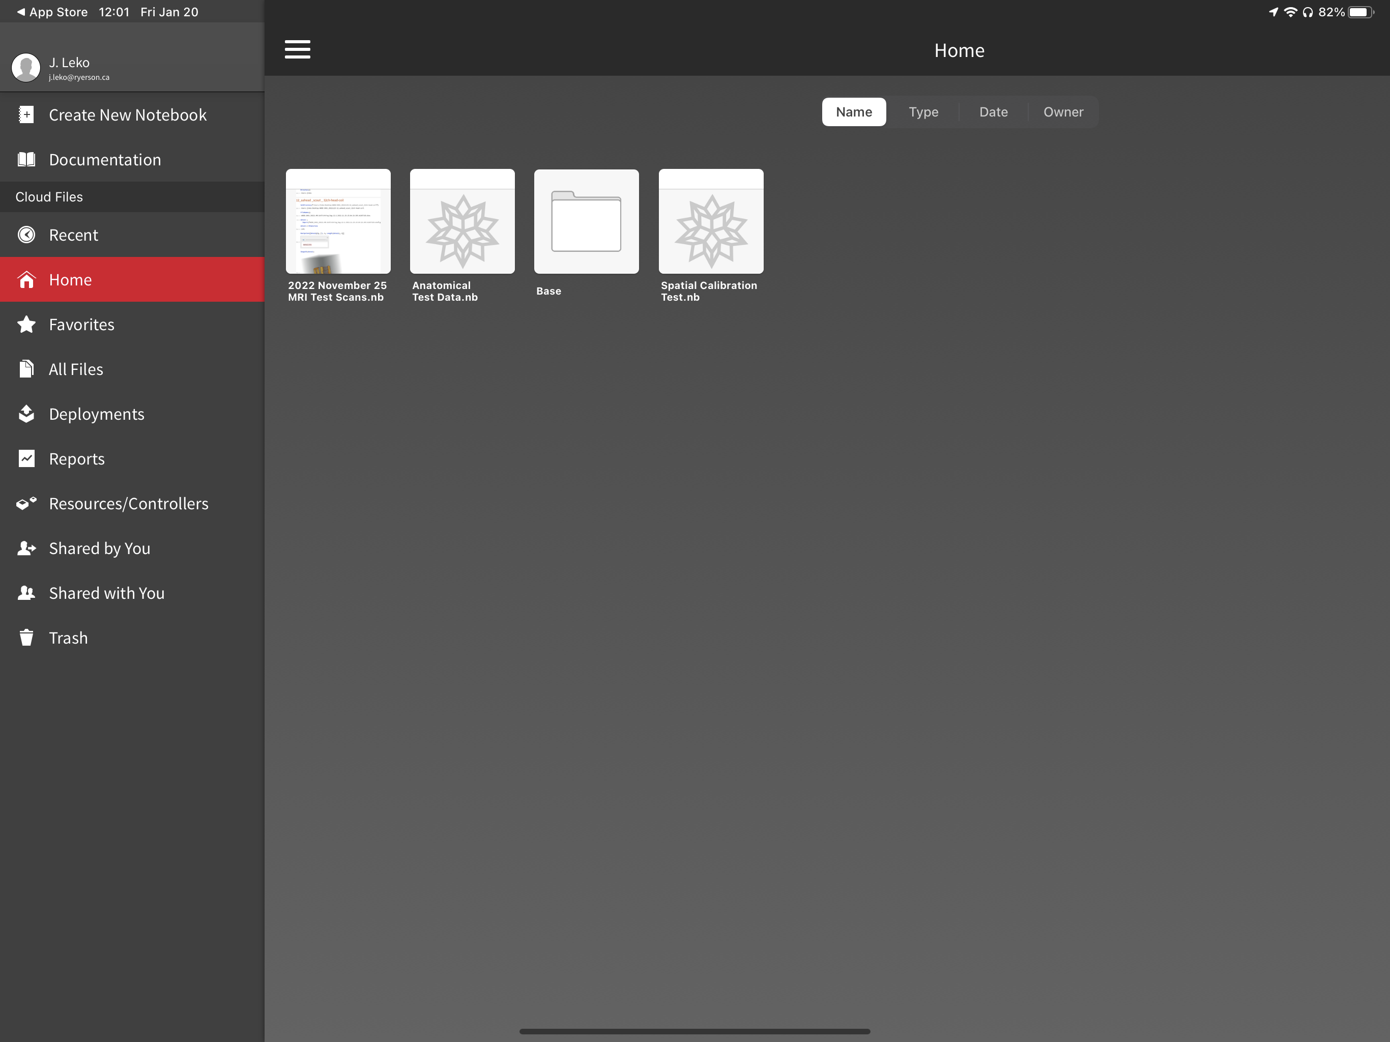The image size is (1390, 1042).
Task: Select the Name sort toggle
Action: 854,110
